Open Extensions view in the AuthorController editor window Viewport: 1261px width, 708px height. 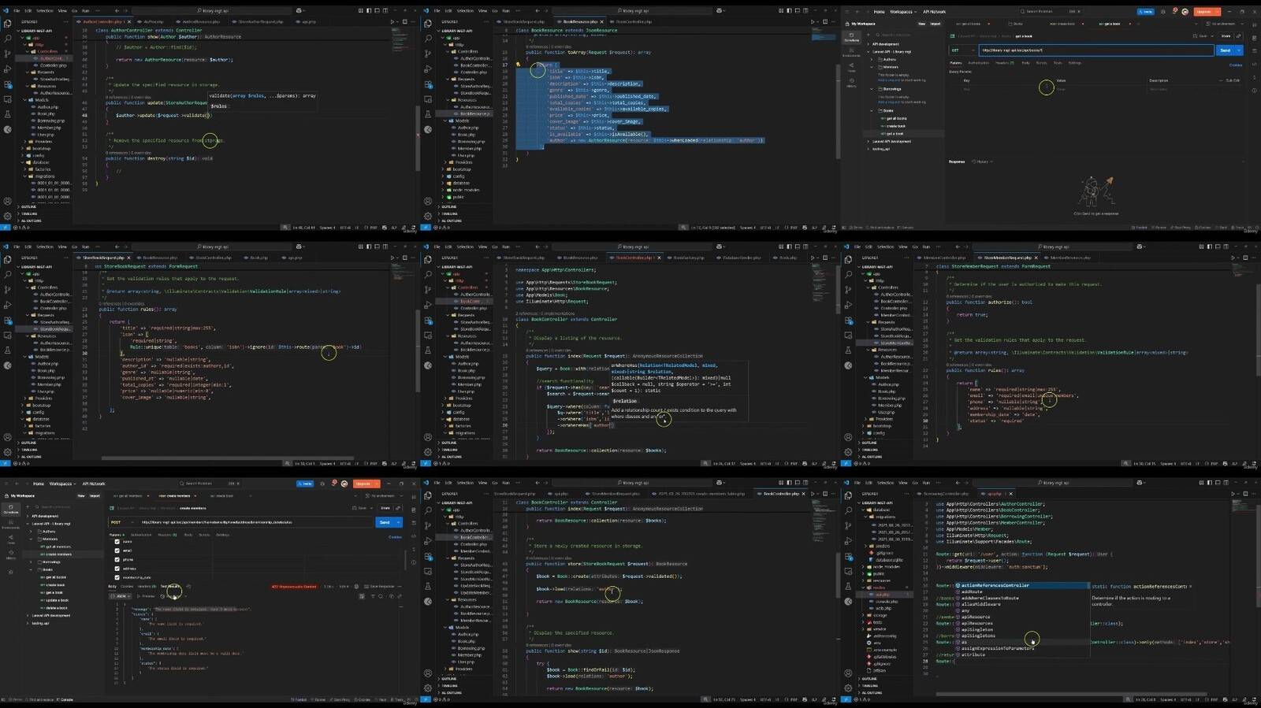tap(7, 84)
